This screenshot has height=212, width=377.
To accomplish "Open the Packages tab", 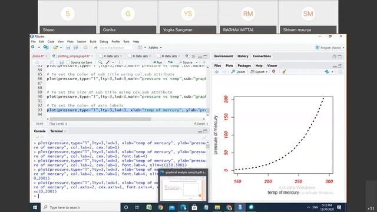I will (244, 65).
